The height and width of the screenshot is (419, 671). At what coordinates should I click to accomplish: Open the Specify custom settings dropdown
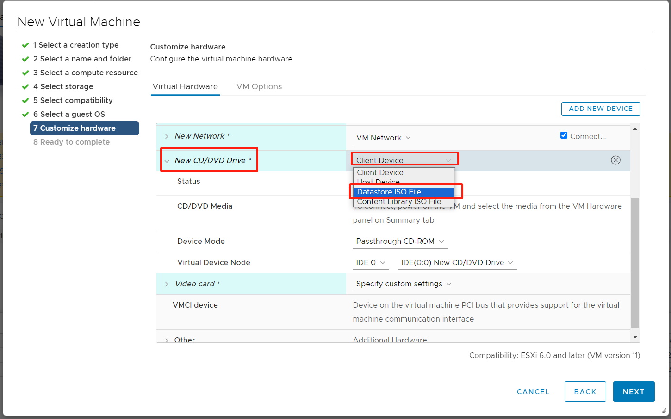tap(404, 284)
